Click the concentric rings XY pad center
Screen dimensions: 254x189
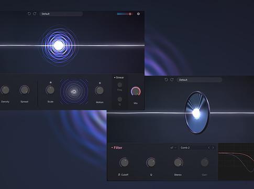coord(74,91)
